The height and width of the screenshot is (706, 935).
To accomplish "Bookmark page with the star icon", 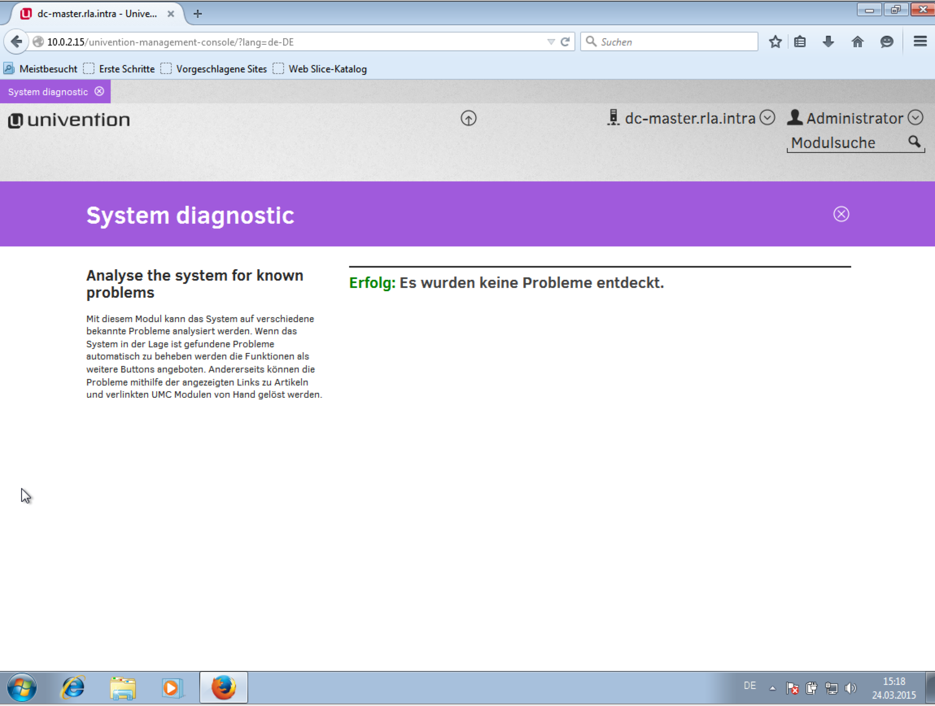I will pyautogui.click(x=775, y=42).
